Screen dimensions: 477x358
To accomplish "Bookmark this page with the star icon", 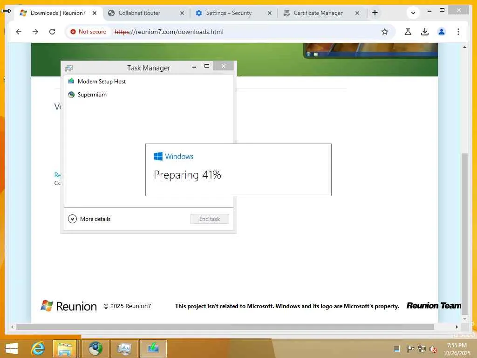I will (x=385, y=32).
